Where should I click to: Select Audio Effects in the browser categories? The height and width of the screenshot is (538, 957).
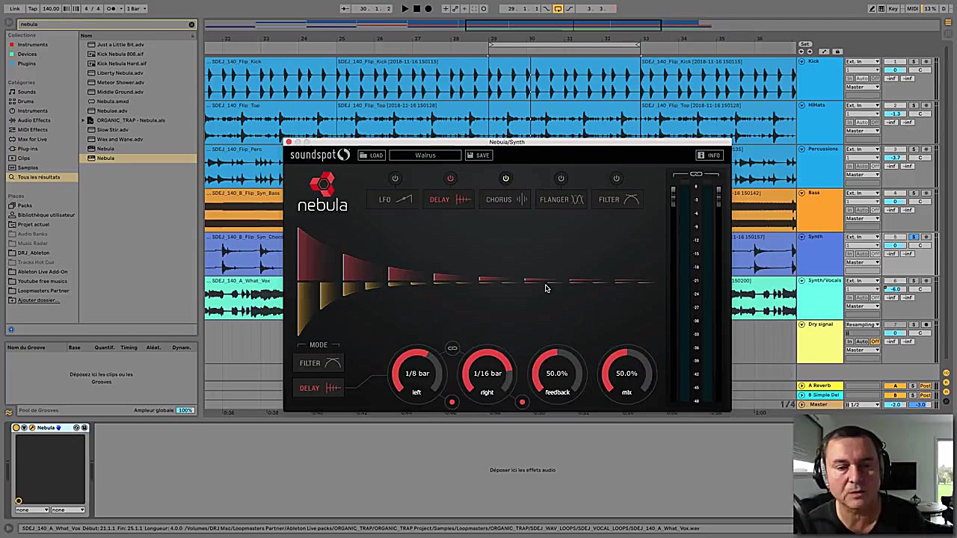[32, 120]
